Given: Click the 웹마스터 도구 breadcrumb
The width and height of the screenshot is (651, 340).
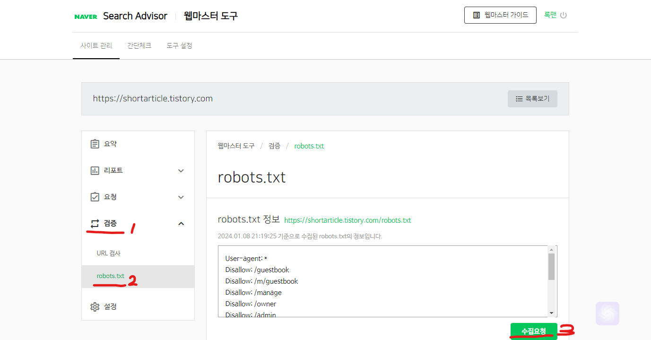Looking at the screenshot, I should tap(236, 146).
